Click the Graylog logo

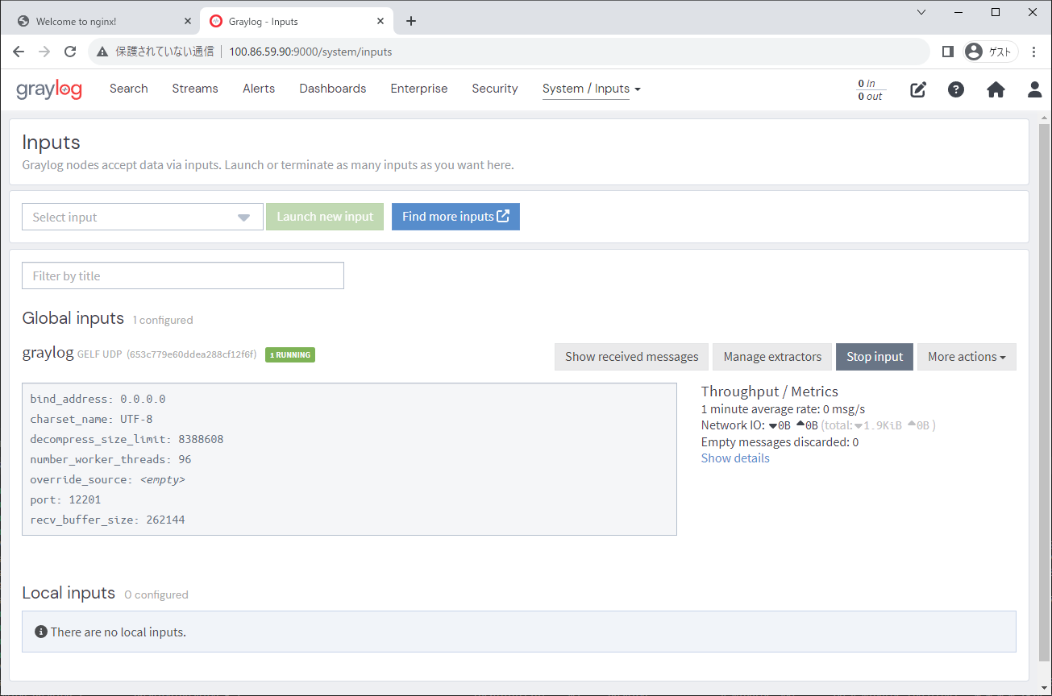click(x=49, y=89)
